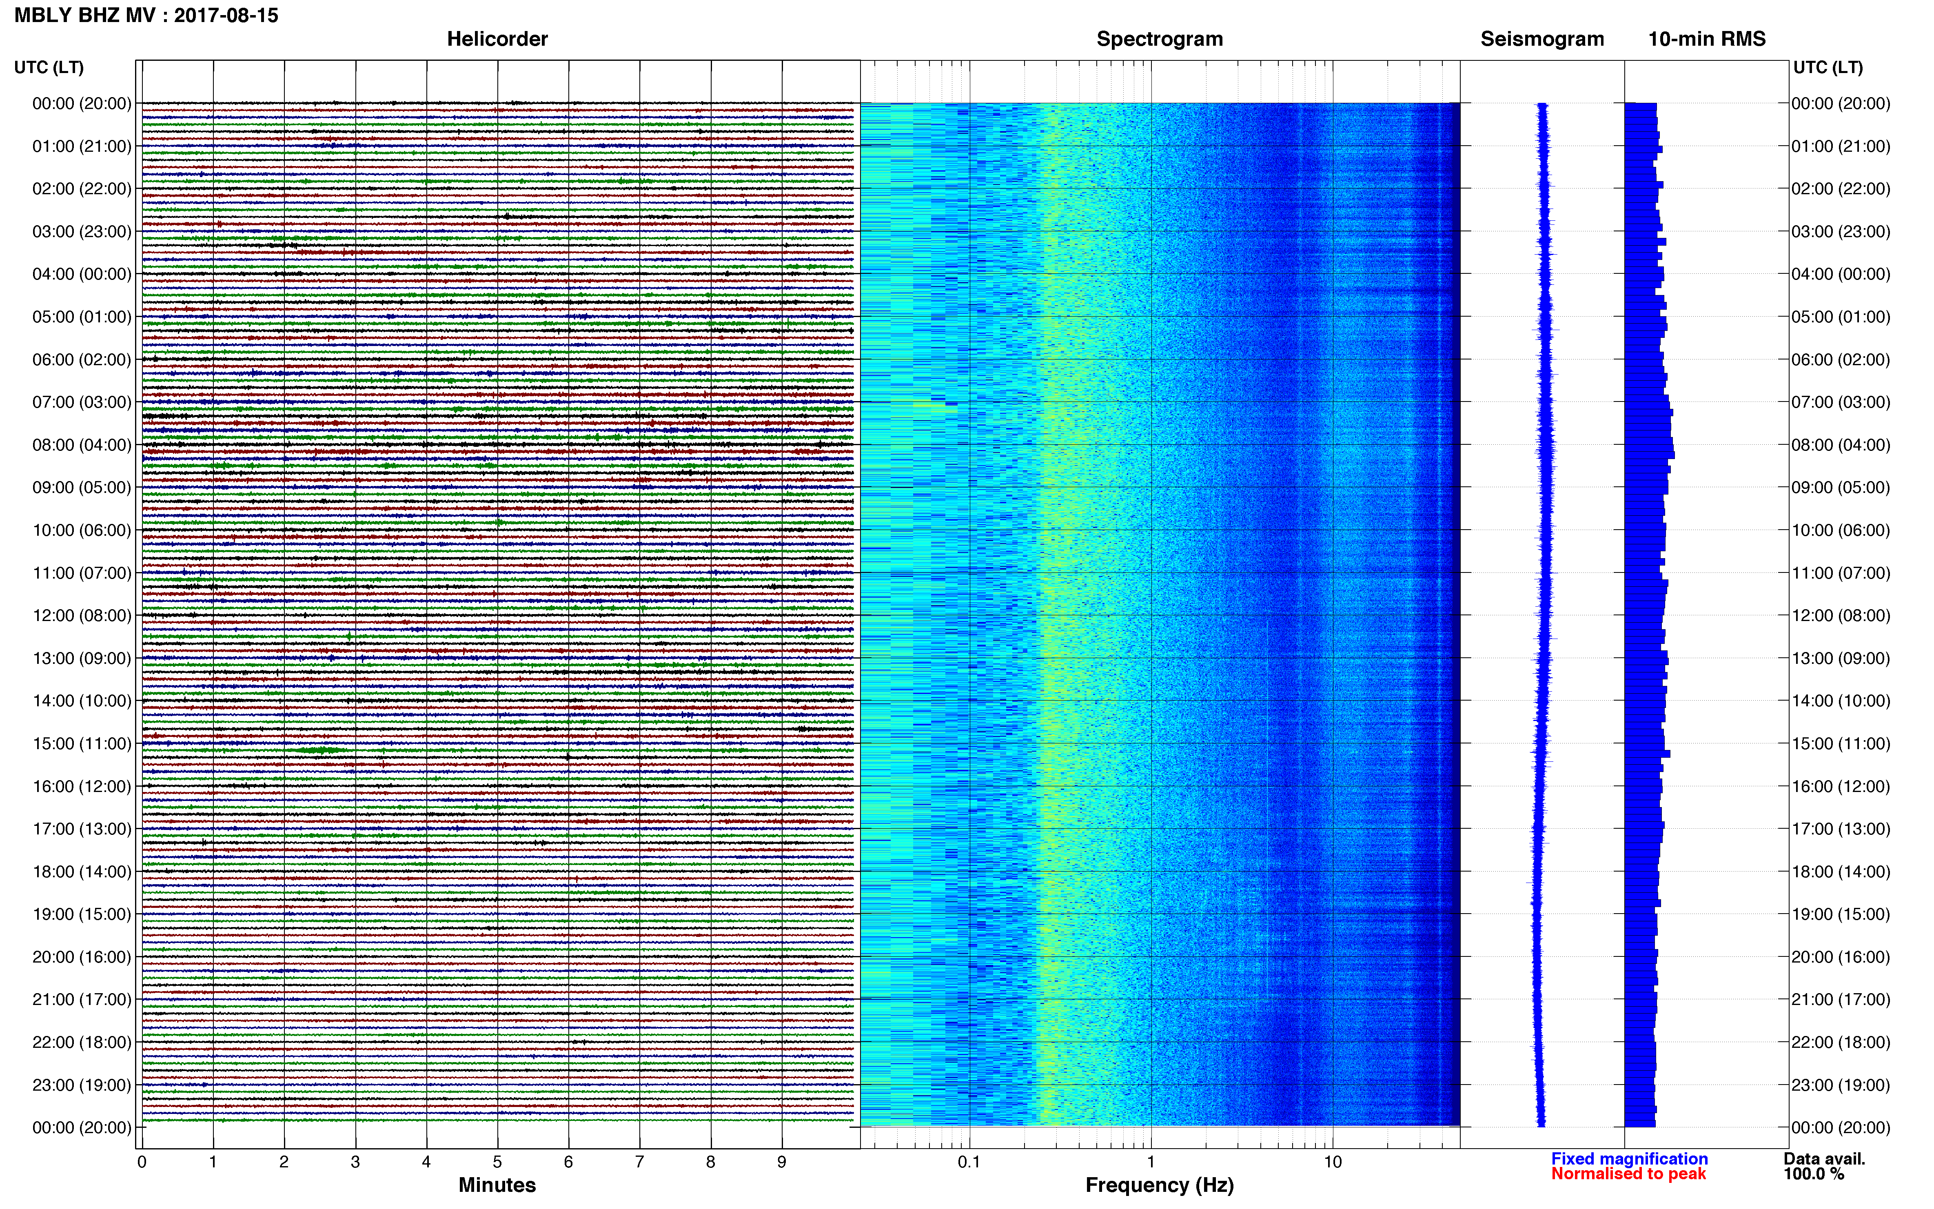Click the right UTC (LT) axis label
The width and height of the screenshot is (1934, 1209).
1828,67
